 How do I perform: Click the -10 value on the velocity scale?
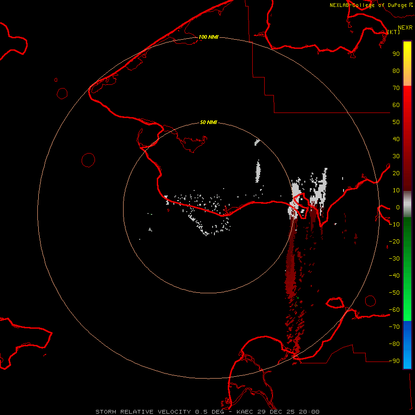(394, 225)
